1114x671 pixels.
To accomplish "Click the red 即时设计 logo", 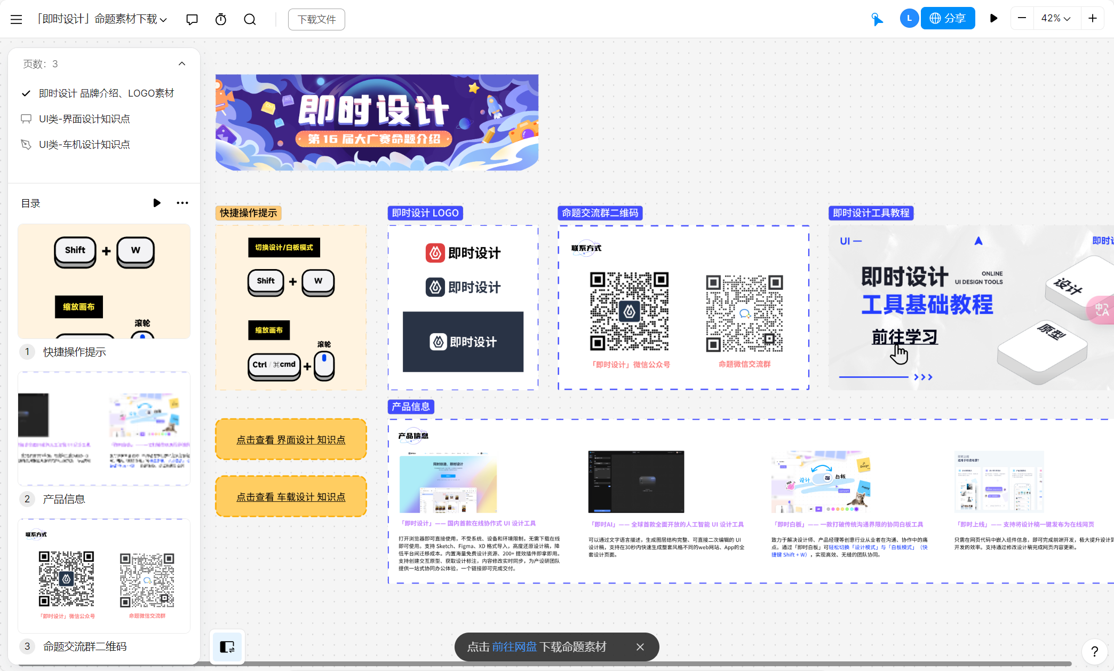I will tap(463, 253).
